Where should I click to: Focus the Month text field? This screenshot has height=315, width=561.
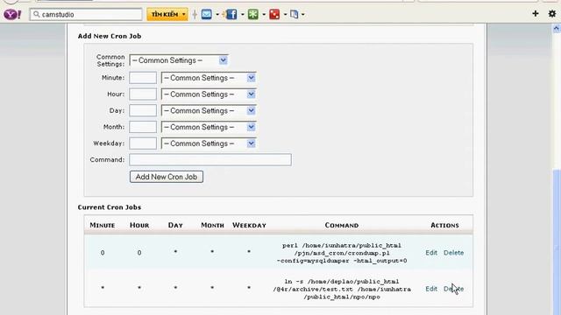point(143,127)
